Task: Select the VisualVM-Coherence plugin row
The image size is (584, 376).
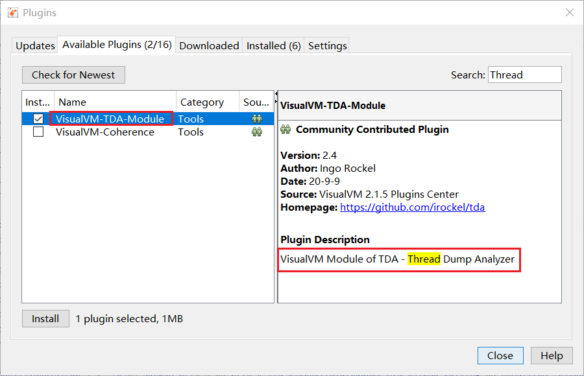Action: tap(148, 132)
